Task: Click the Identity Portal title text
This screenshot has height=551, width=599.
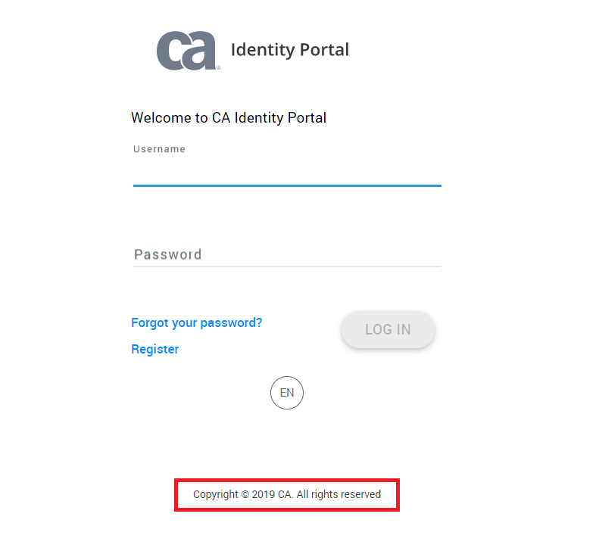Action: tap(290, 51)
